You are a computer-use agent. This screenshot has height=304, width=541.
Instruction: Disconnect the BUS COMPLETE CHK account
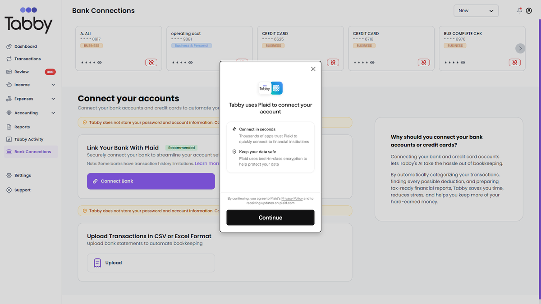[x=514, y=63]
